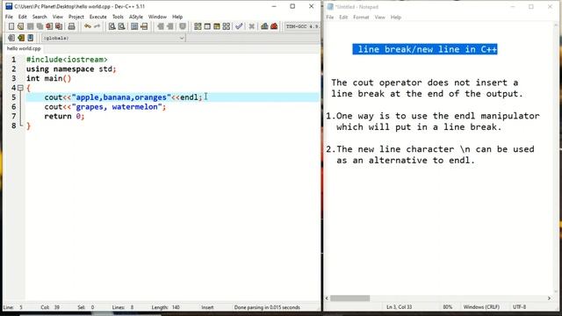Undo the last edit via toolbar arrow
Image resolution: width=562 pixels, height=316 pixels.
tap(88, 26)
